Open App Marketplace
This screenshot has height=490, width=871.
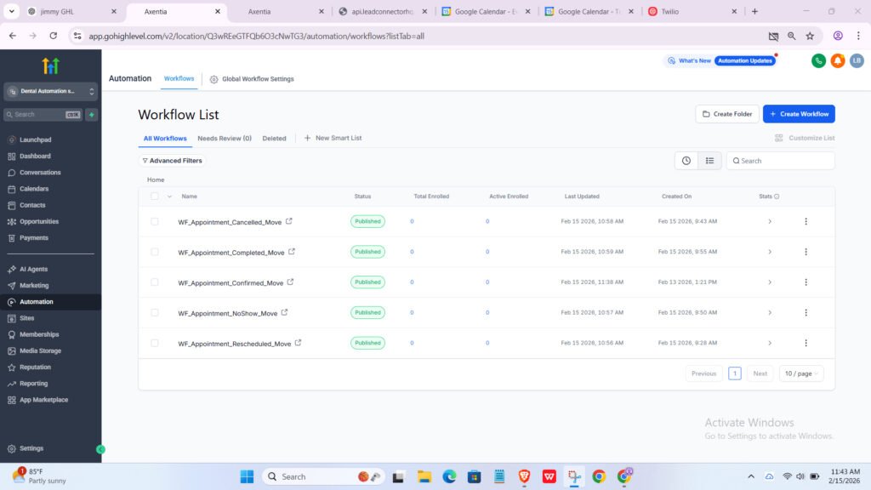(43, 400)
